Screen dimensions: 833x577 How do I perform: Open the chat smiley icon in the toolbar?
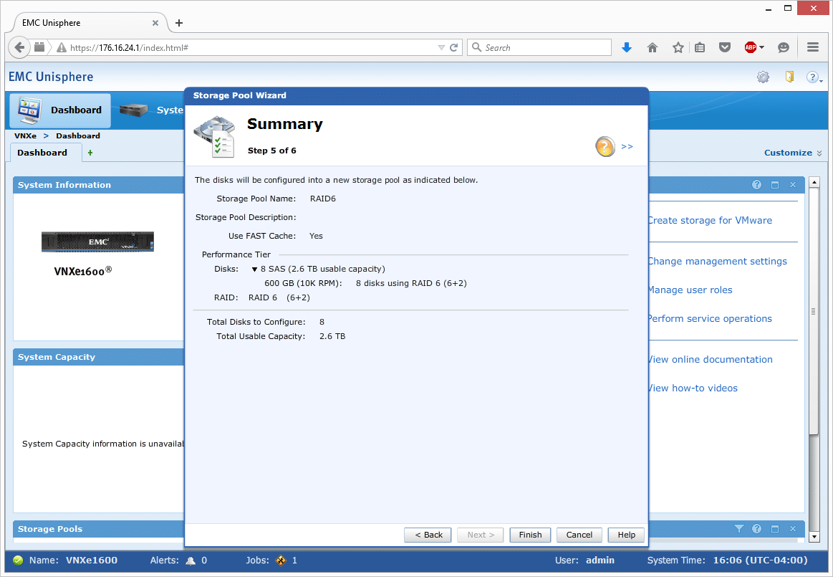coord(783,47)
